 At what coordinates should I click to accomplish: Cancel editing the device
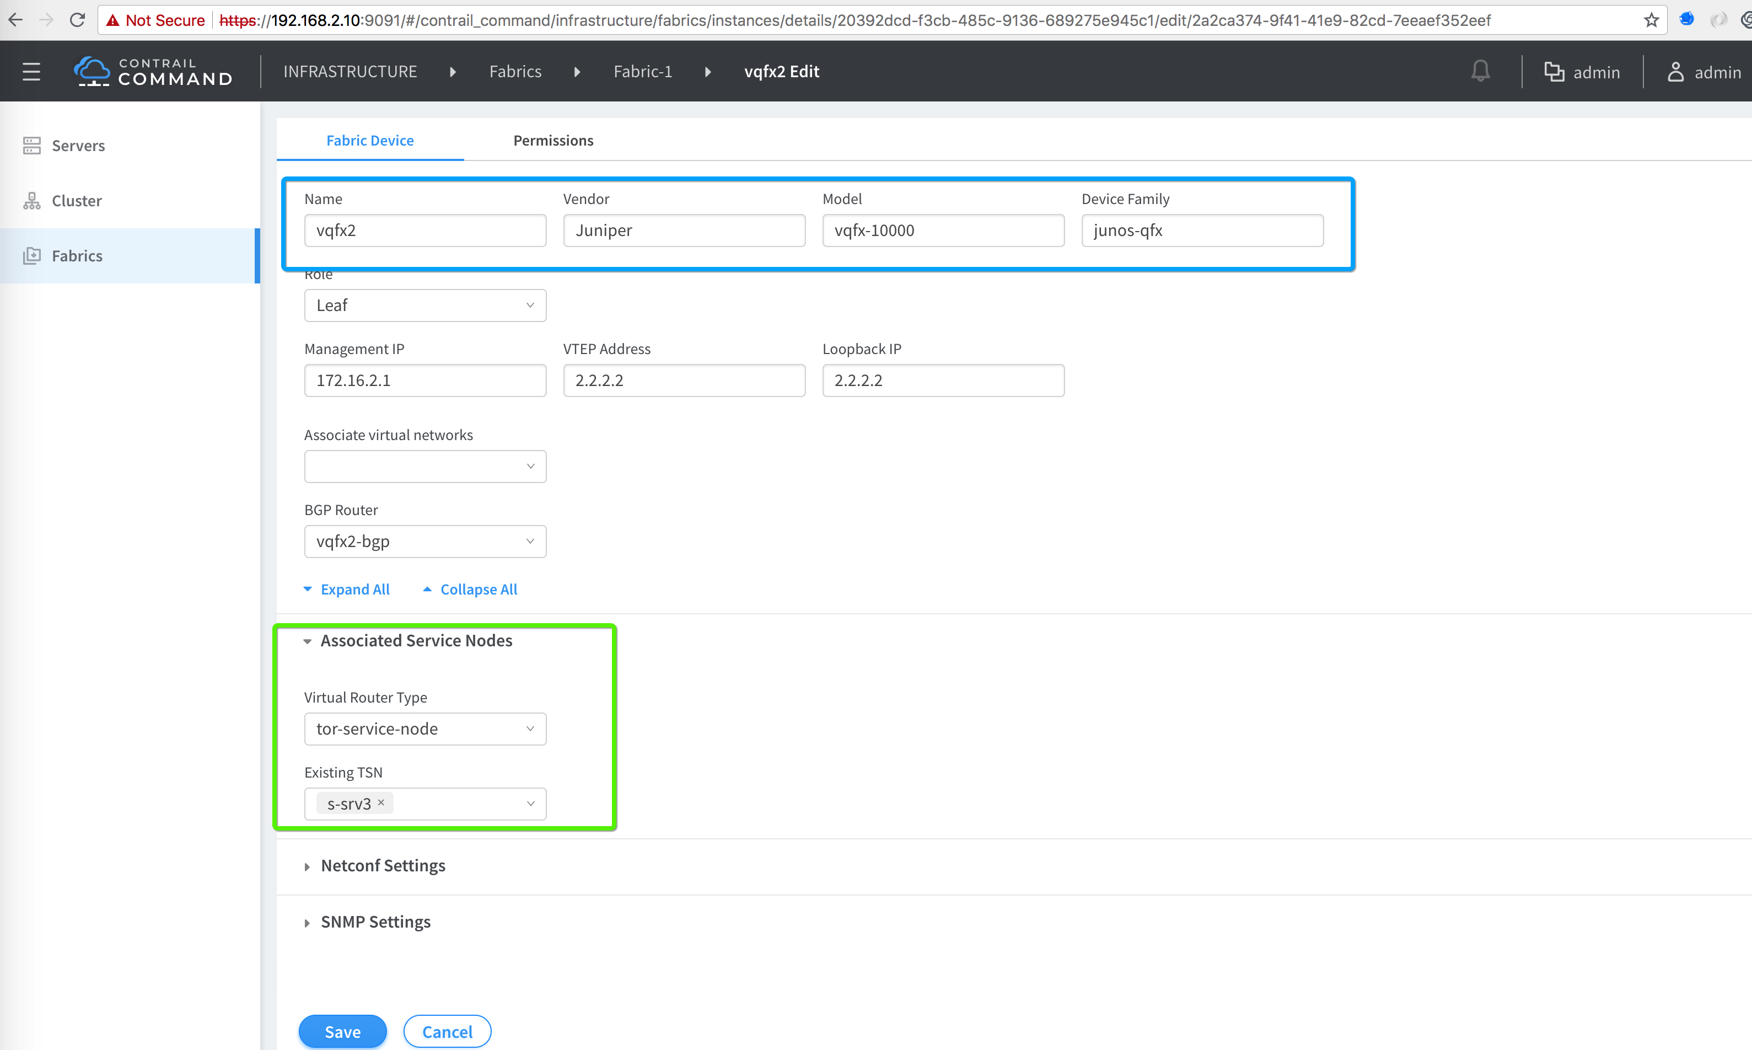447,1032
